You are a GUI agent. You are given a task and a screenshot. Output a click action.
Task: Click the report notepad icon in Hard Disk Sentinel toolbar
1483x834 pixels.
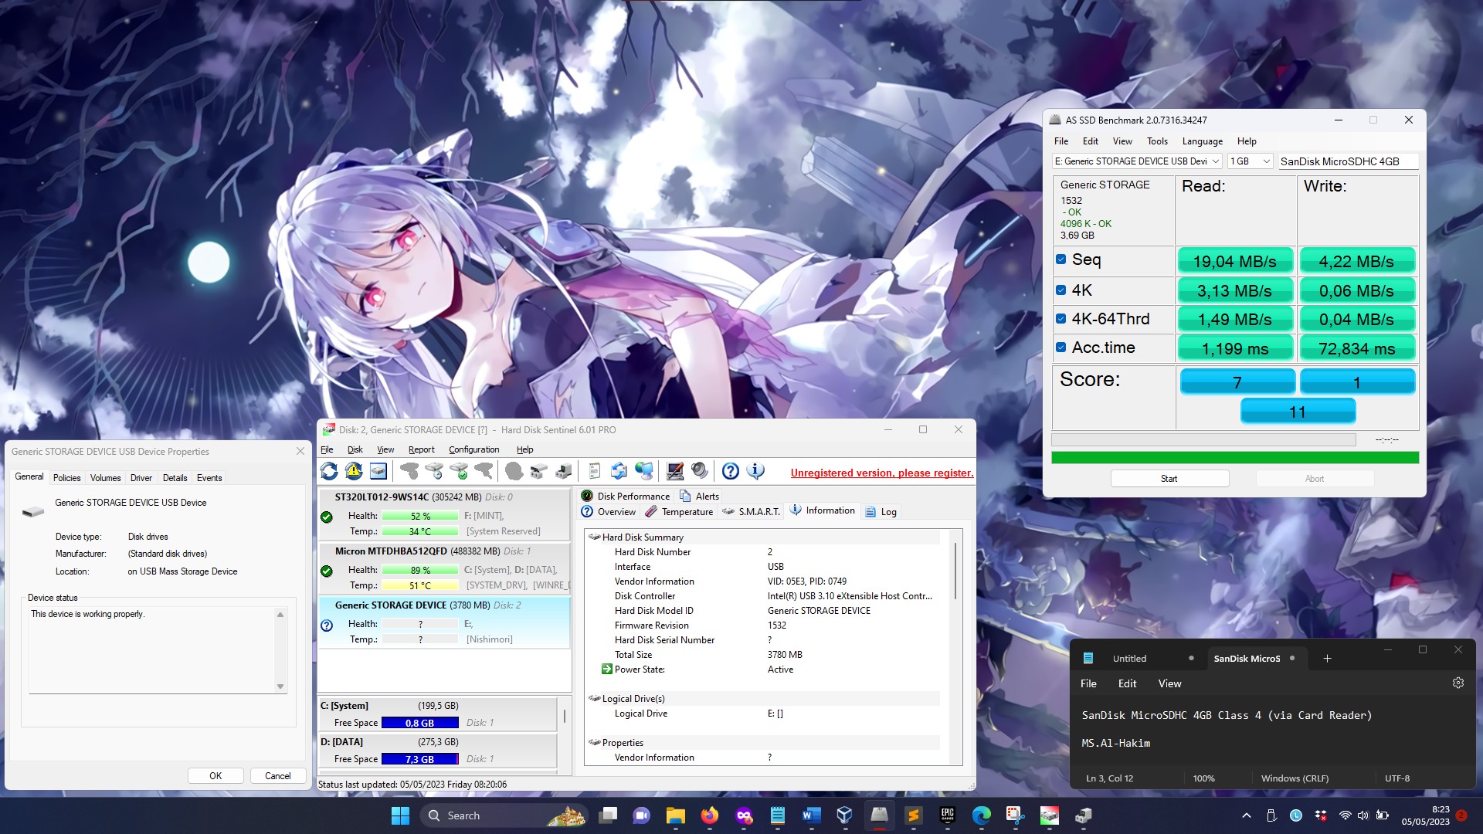pyautogui.click(x=594, y=470)
